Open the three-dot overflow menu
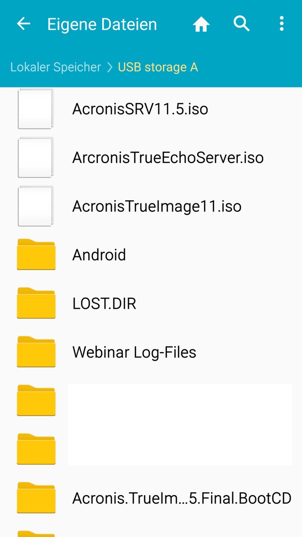 pos(281,24)
